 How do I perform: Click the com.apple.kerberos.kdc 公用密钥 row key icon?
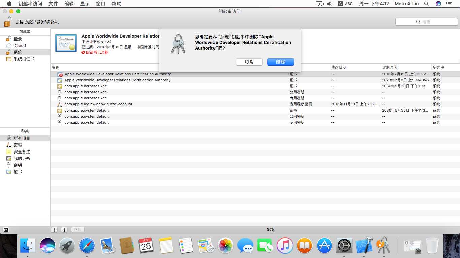[x=60, y=92]
